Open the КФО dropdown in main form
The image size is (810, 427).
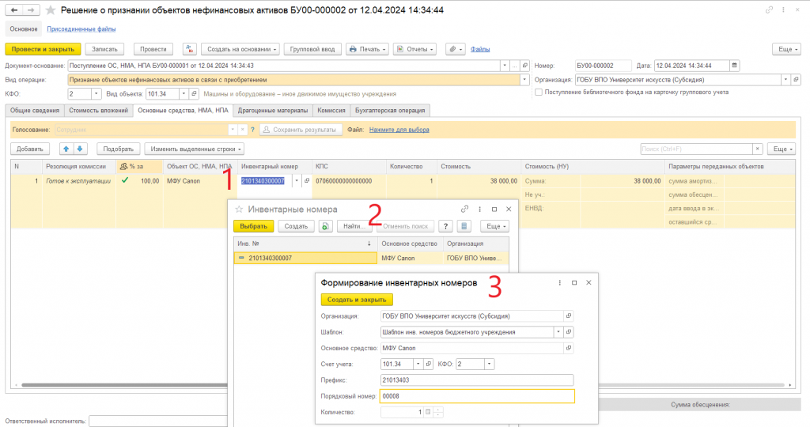coord(96,94)
